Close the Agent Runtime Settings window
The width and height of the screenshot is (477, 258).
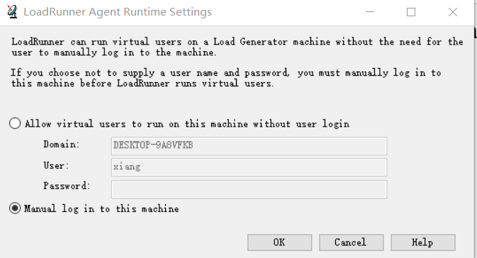point(453,12)
